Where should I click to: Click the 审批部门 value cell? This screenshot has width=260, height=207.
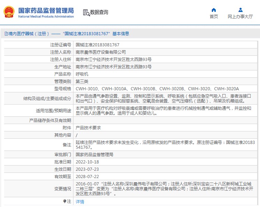point(94,154)
